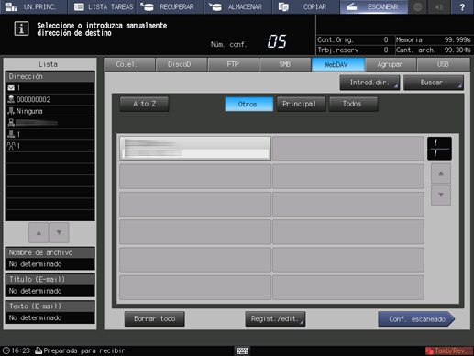Open the help question mark icon
Viewport: 474px width, 356px height.
462,6
